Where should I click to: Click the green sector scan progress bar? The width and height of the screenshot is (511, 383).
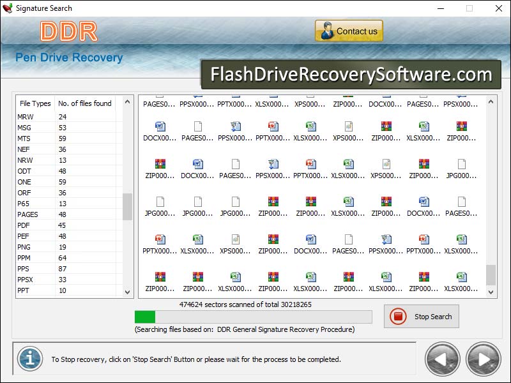(x=253, y=317)
